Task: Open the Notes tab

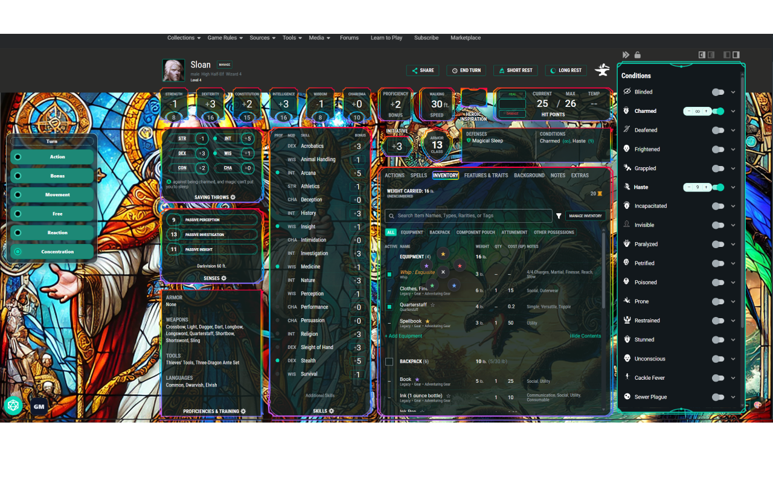Action: 558,175
